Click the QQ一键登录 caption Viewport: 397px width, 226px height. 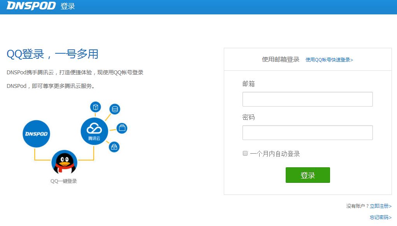(63, 181)
